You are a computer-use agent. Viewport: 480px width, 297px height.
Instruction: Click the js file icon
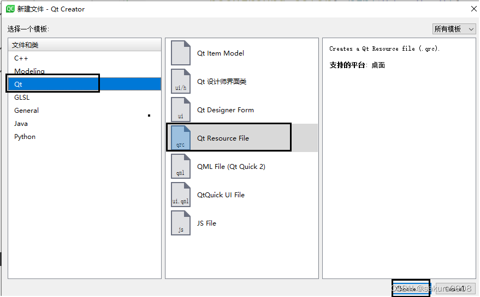[x=181, y=223]
